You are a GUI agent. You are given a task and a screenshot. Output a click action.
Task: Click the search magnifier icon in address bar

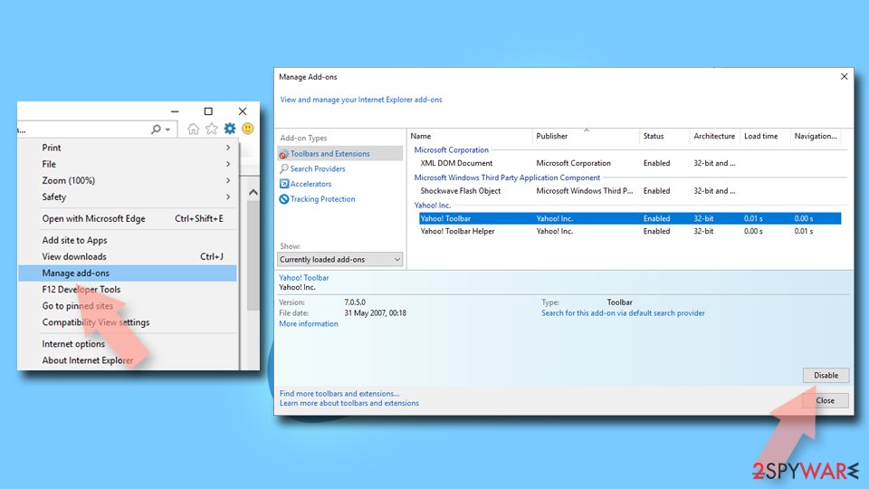coord(157,129)
